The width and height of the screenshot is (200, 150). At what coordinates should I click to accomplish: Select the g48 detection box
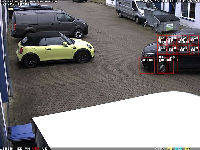[147, 65]
